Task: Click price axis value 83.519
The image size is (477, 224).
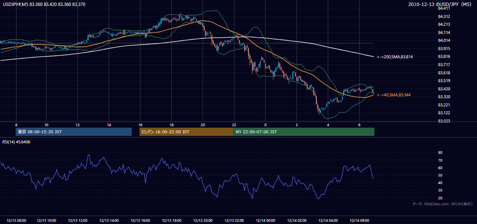Action: (x=444, y=81)
